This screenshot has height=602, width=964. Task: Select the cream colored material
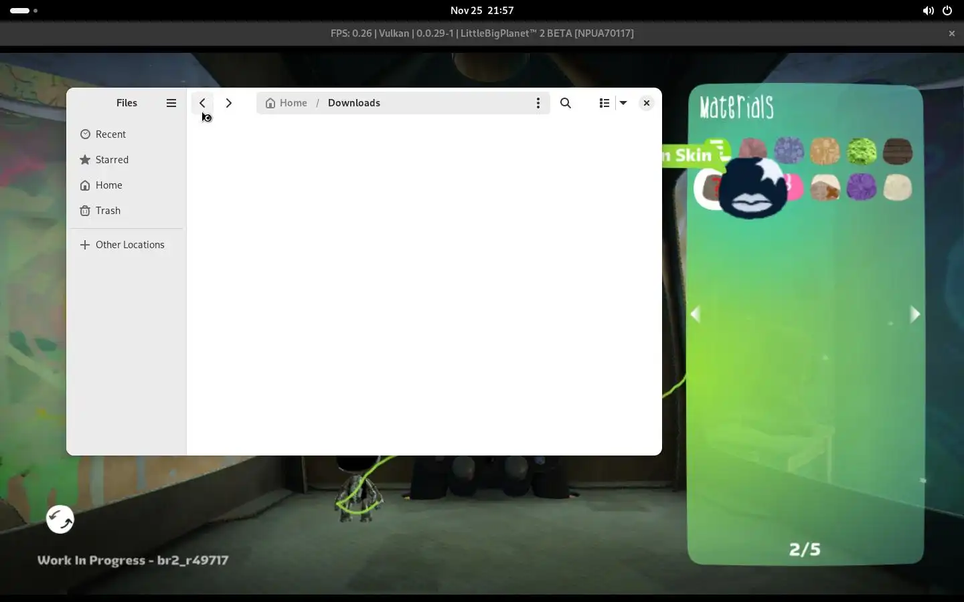(x=898, y=187)
